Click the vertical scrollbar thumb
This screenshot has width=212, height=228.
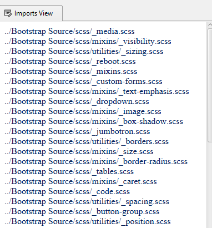click(x=210, y=85)
